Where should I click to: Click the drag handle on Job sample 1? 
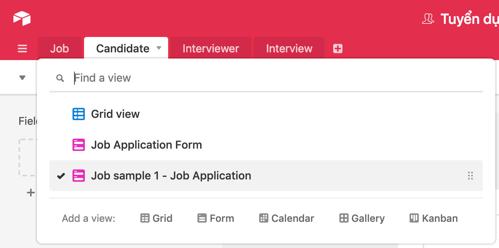click(470, 176)
